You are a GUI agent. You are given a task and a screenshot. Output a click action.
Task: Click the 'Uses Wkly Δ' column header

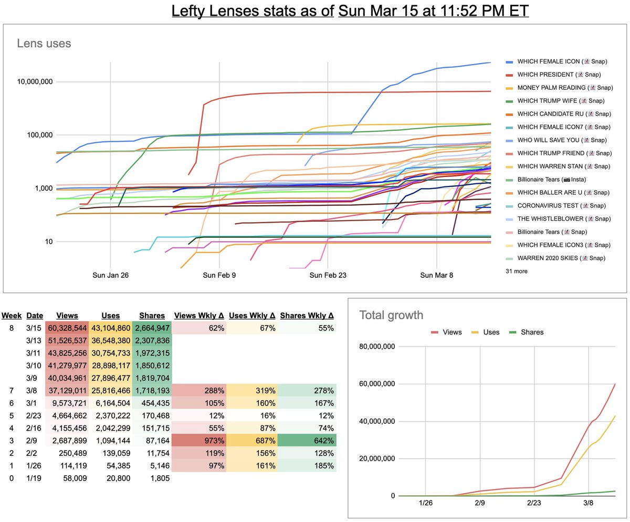pos(251,316)
